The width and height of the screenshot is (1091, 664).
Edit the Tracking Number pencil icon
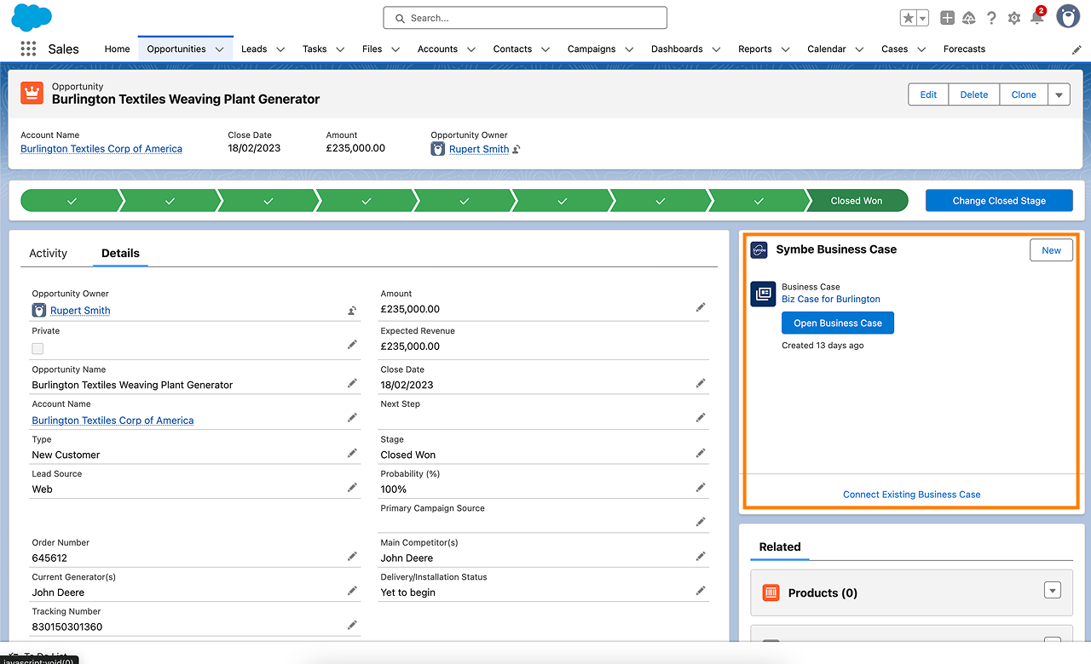(352, 625)
